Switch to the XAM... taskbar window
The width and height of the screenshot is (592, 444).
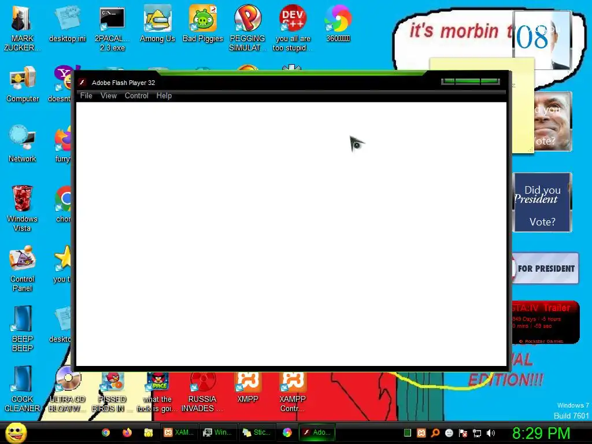[179, 432]
